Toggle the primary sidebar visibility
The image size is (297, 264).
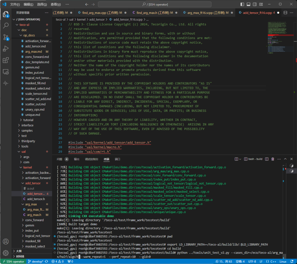click(242, 4)
